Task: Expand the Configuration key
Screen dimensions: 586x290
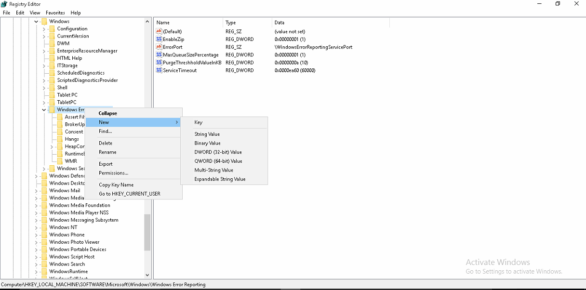Action: pyautogui.click(x=44, y=28)
